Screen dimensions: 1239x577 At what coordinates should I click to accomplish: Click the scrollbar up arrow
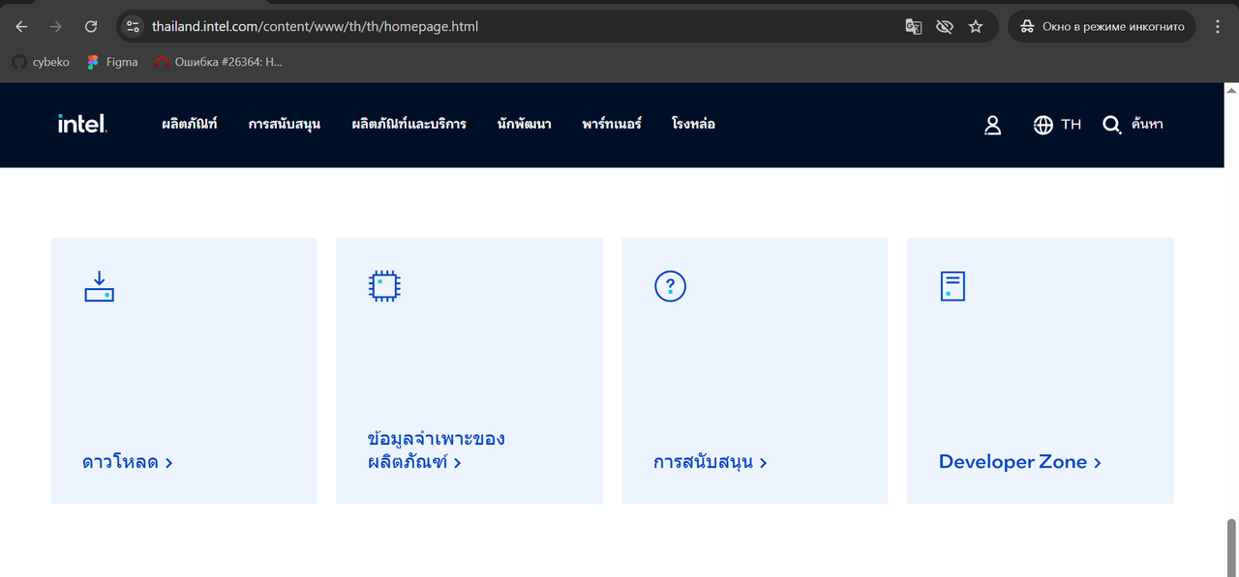tap(1231, 90)
